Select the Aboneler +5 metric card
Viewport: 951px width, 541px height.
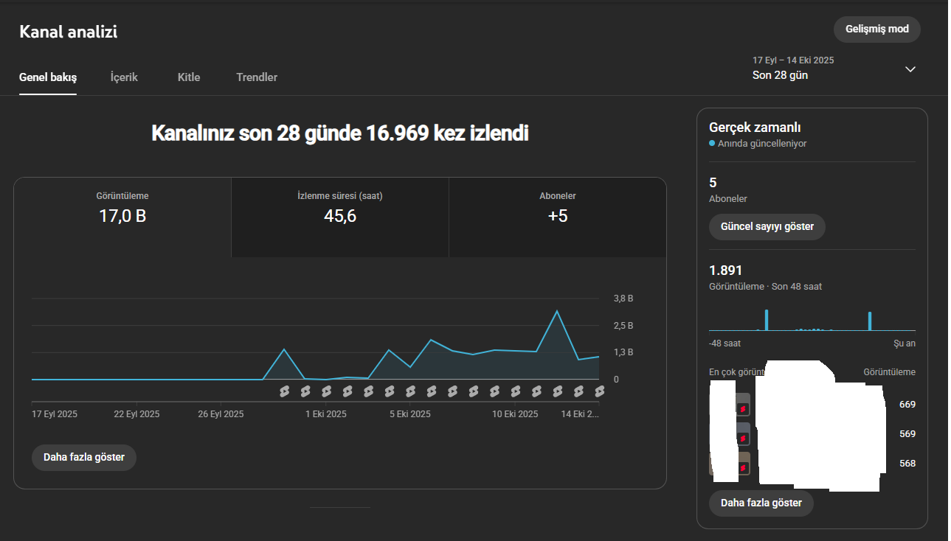[x=558, y=217]
